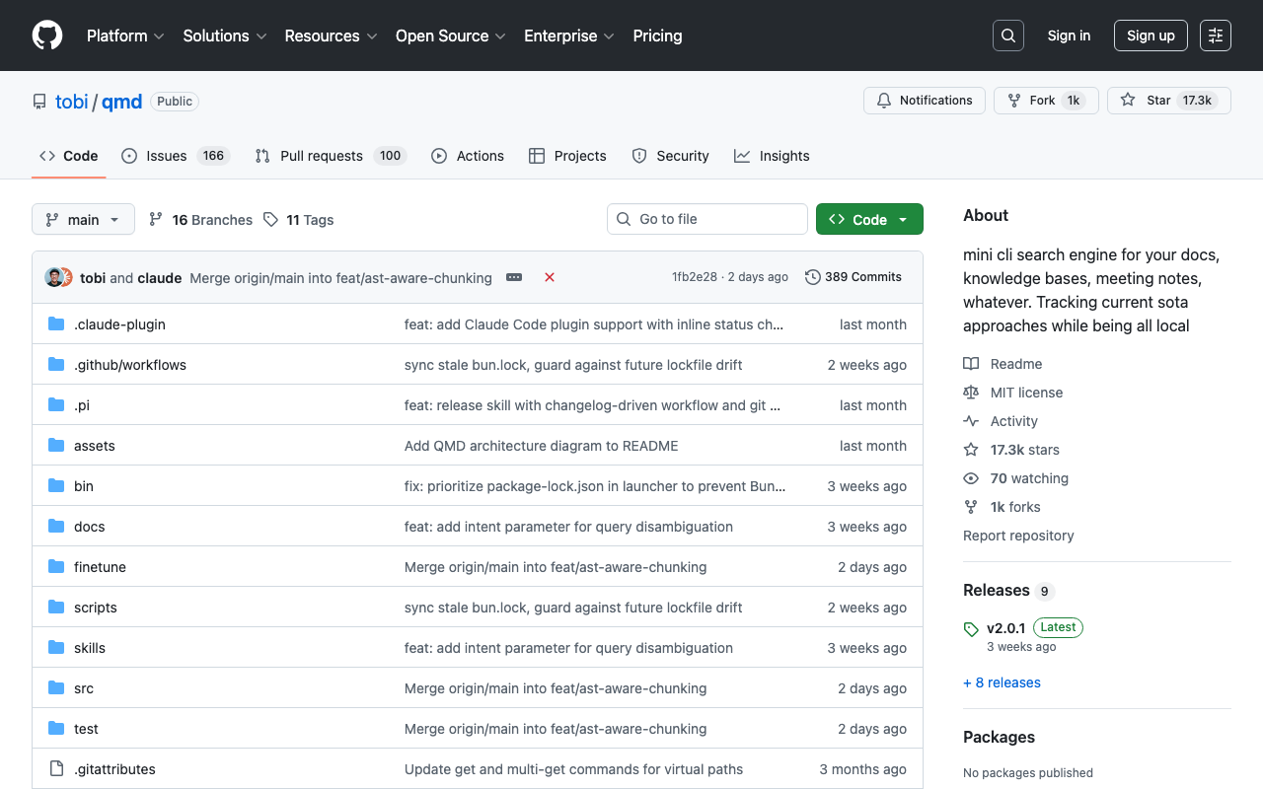Click the failed check X icon on the commit

point(550,277)
